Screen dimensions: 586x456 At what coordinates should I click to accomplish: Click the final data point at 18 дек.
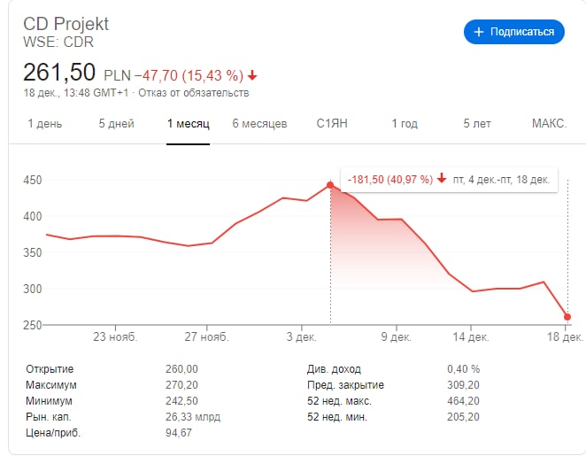tap(567, 317)
